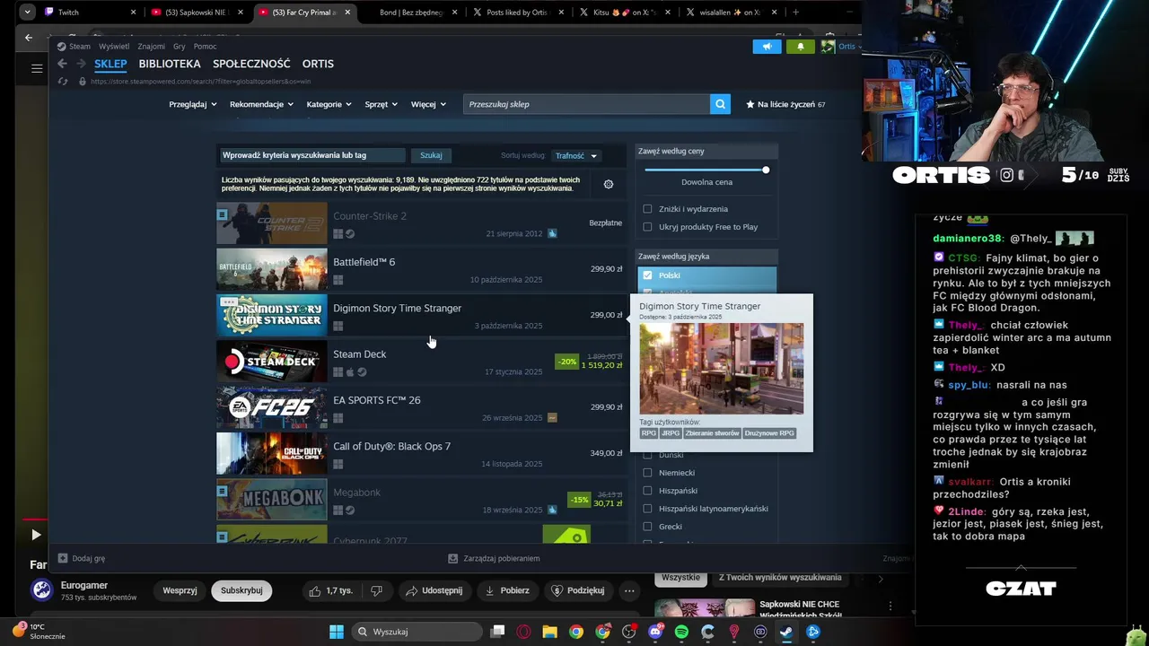Click the tag search criteria field
Image resolution: width=1149 pixels, height=646 pixels.
[x=312, y=155]
